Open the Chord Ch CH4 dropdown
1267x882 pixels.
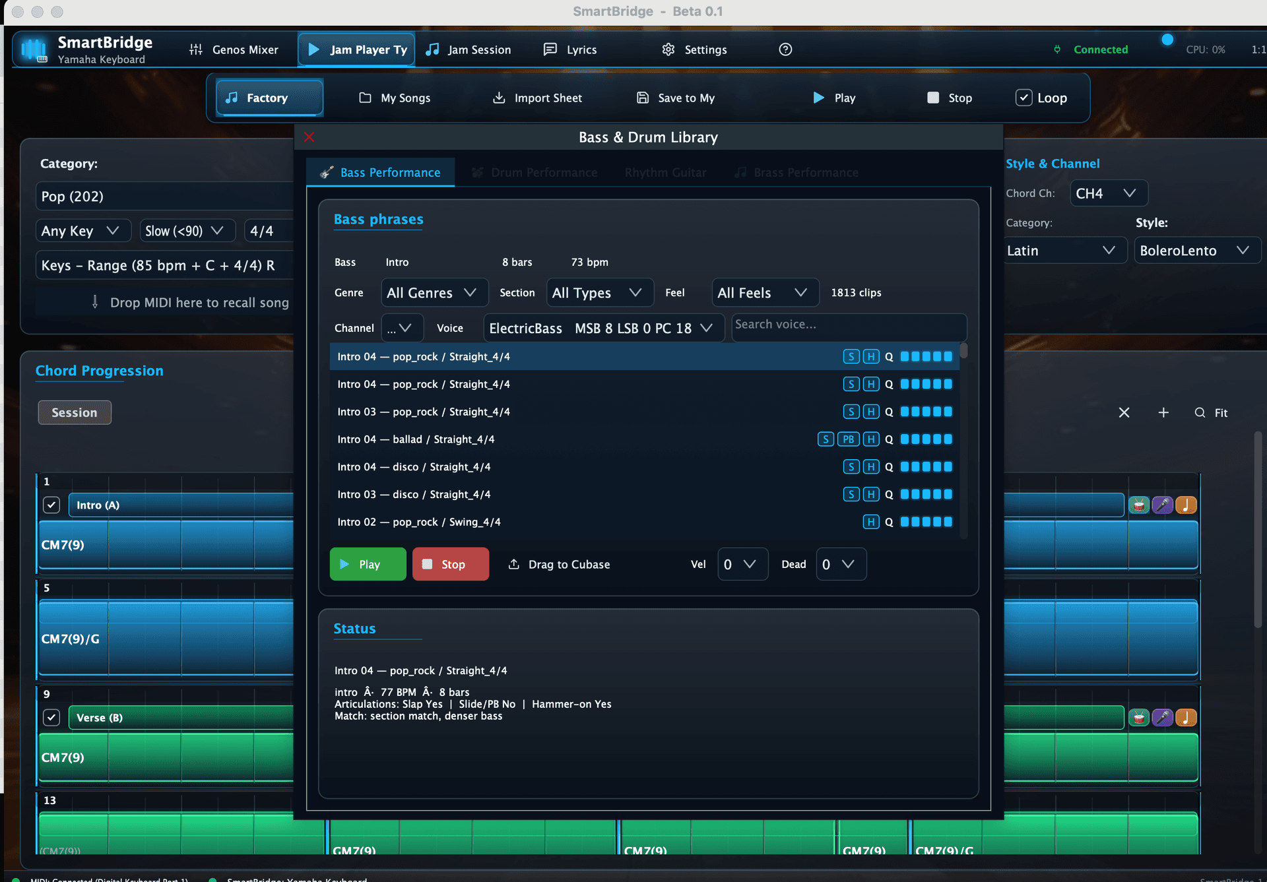[1109, 193]
